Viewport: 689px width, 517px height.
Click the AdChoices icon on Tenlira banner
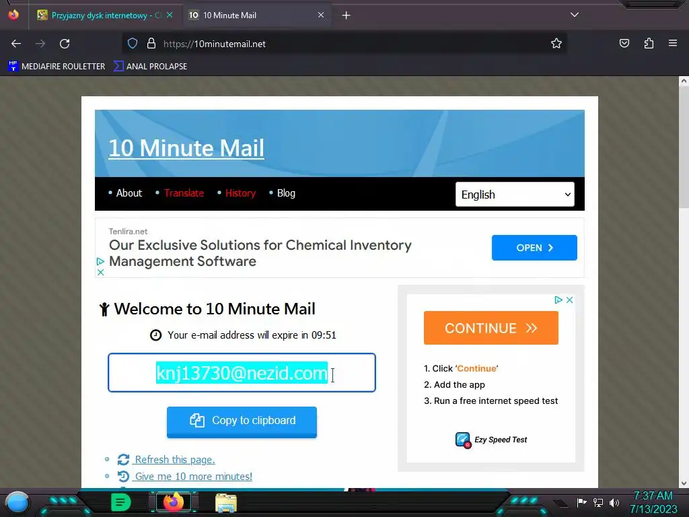click(x=100, y=262)
